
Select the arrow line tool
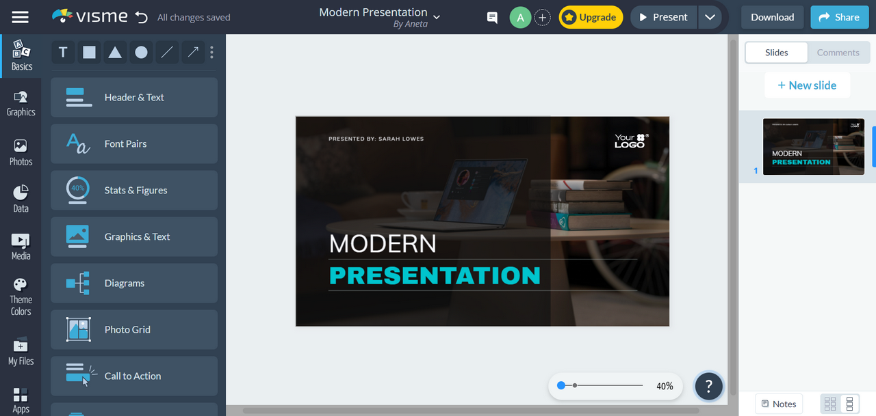[x=193, y=52]
